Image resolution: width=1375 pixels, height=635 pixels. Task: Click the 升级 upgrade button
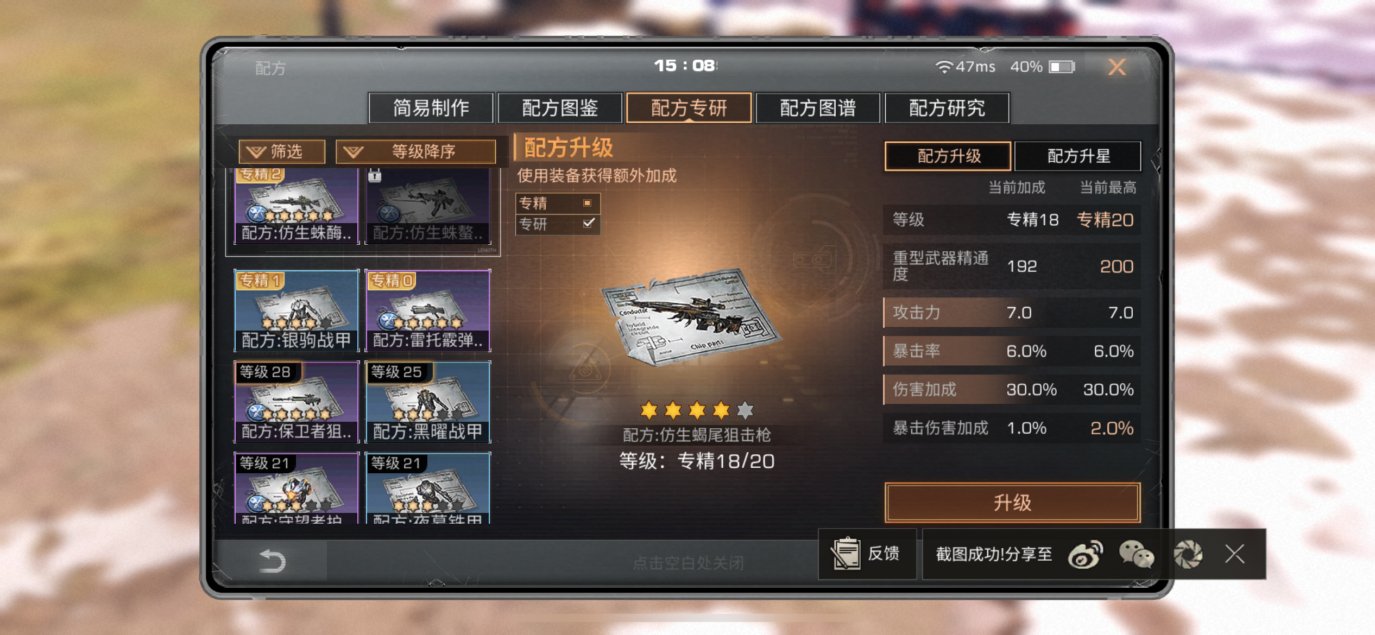(x=1012, y=503)
